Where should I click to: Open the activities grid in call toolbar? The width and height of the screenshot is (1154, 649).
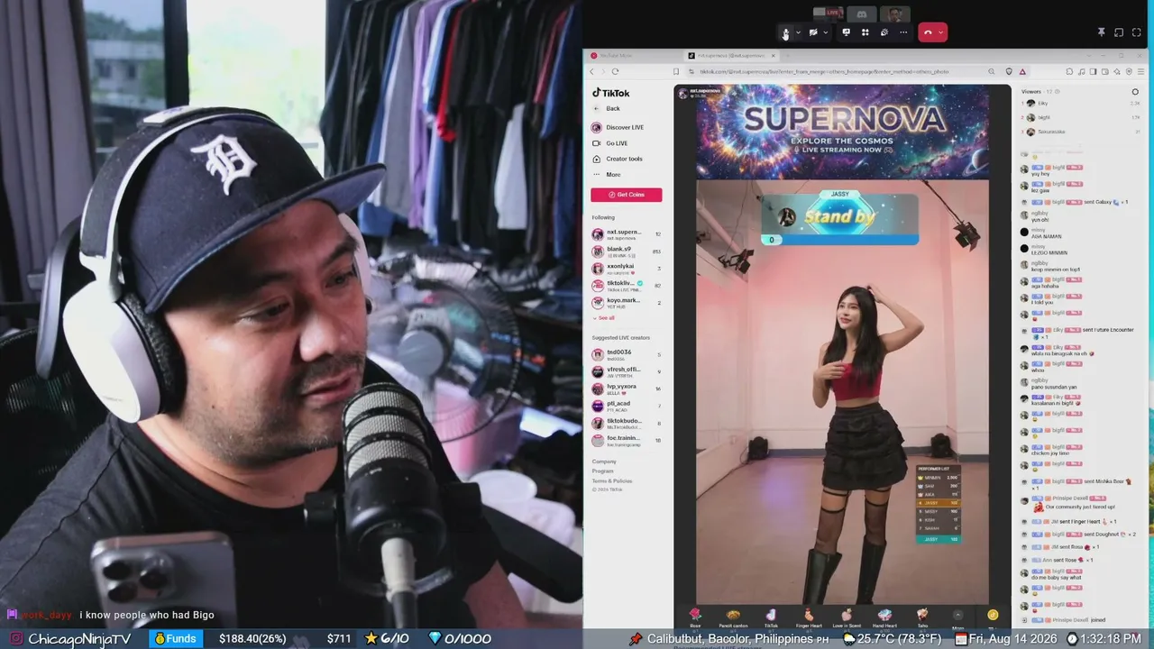(x=865, y=32)
